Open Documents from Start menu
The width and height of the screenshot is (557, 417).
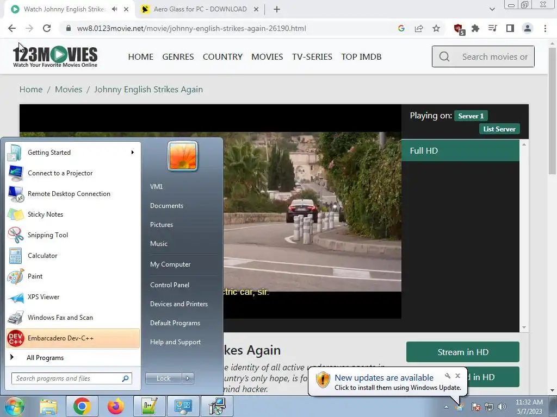166,206
